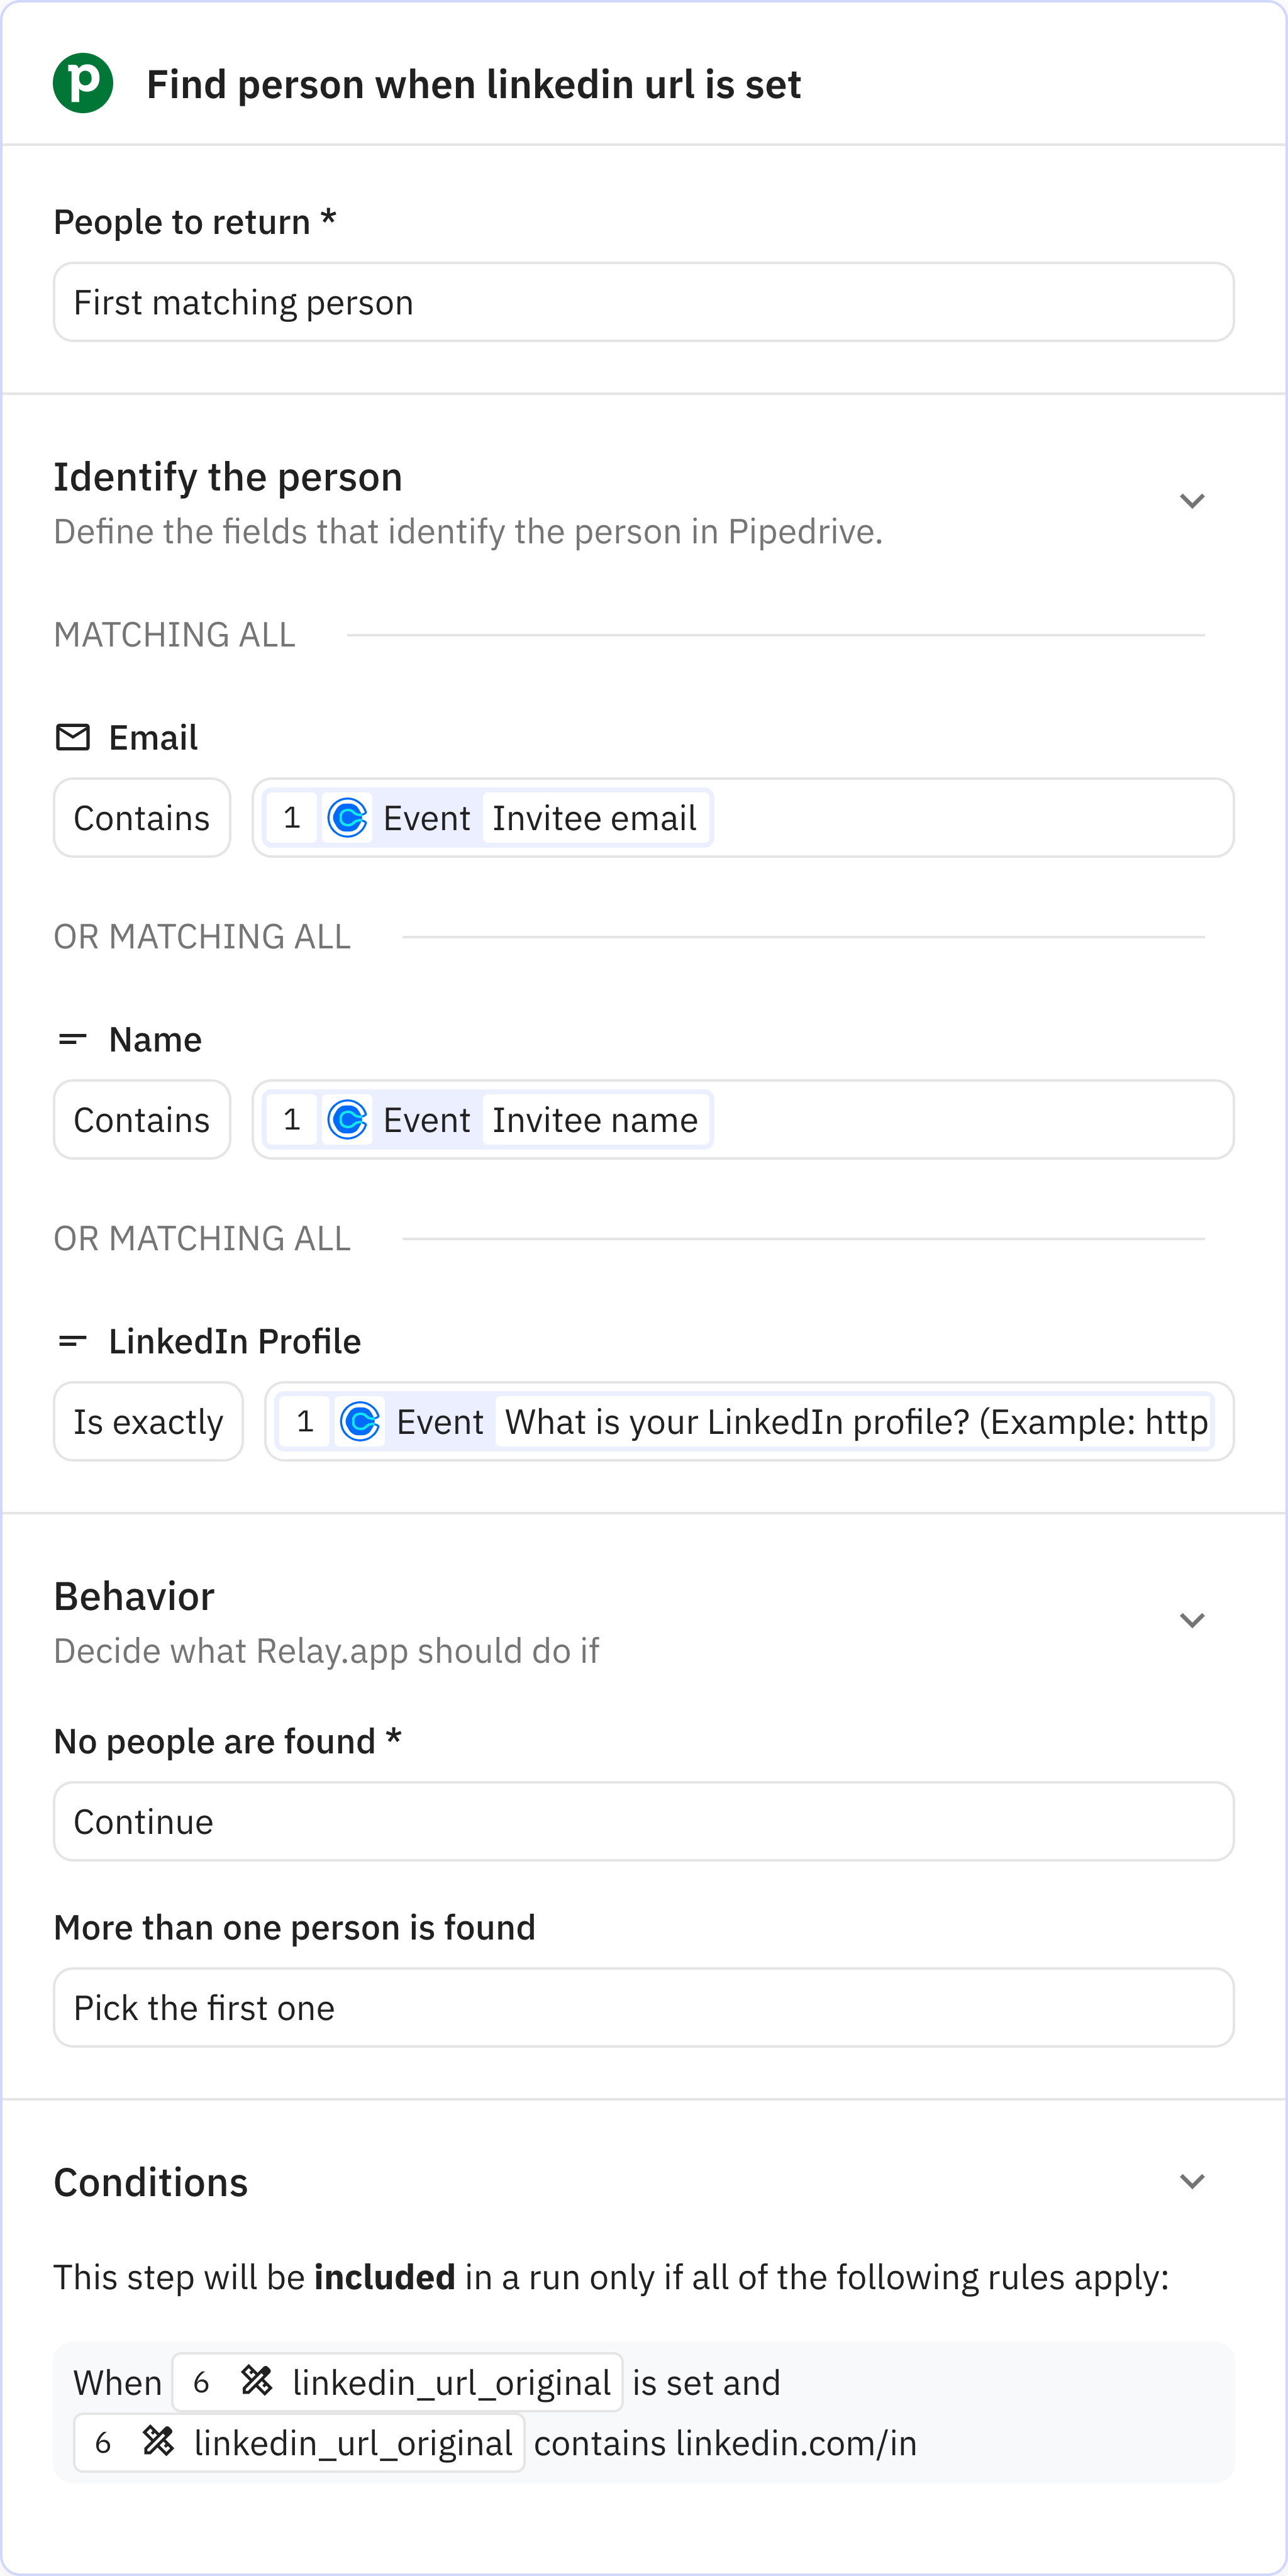Collapse the Behavior section chevron
Screen dimensions: 1288x2576
point(1191,1620)
